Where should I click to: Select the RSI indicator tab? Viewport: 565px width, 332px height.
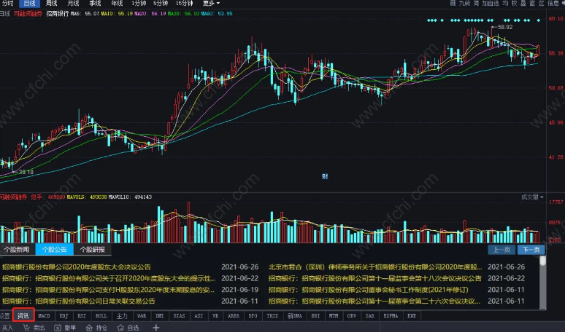pyautogui.click(x=82, y=316)
